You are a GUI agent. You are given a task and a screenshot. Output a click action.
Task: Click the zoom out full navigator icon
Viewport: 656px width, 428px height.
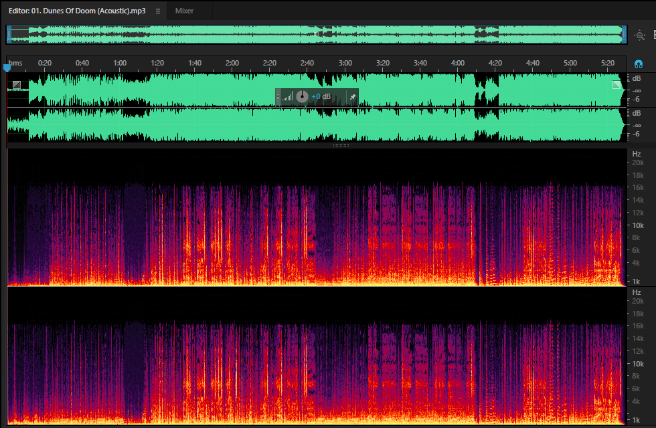[x=640, y=35]
